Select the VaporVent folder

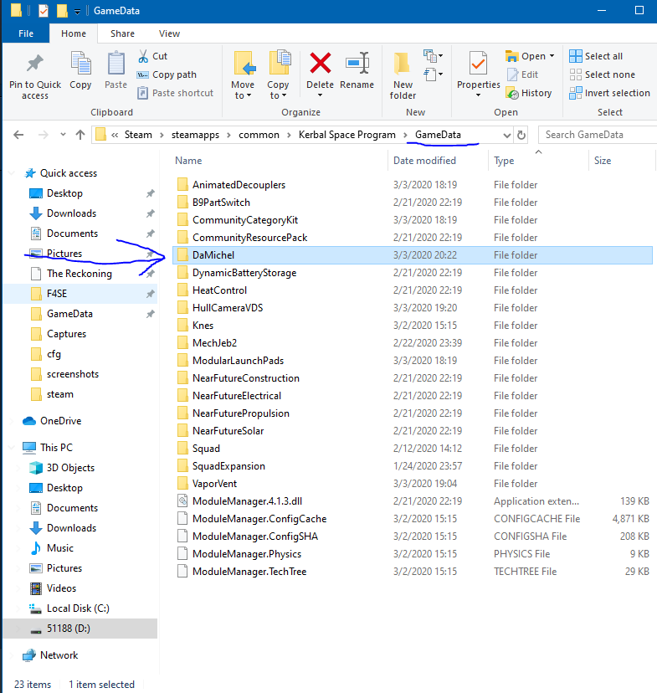(215, 484)
